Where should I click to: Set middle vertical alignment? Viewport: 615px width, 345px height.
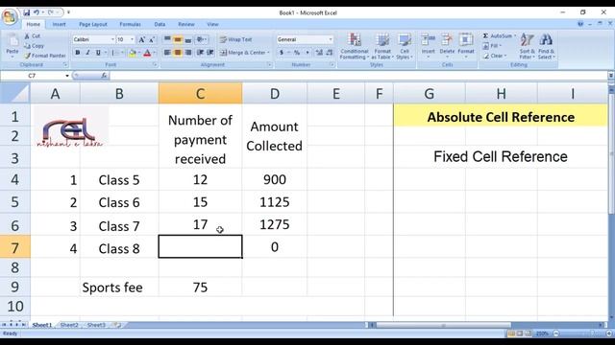(177, 39)
